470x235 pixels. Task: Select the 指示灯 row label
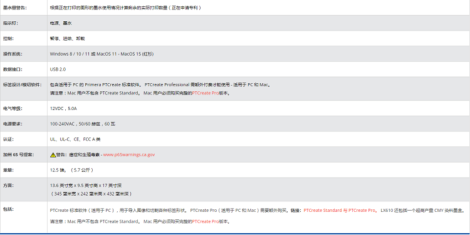[x=11, y=23]
